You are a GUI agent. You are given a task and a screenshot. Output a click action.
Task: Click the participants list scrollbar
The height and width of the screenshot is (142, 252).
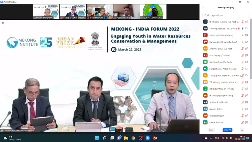(x=251, y=49)
